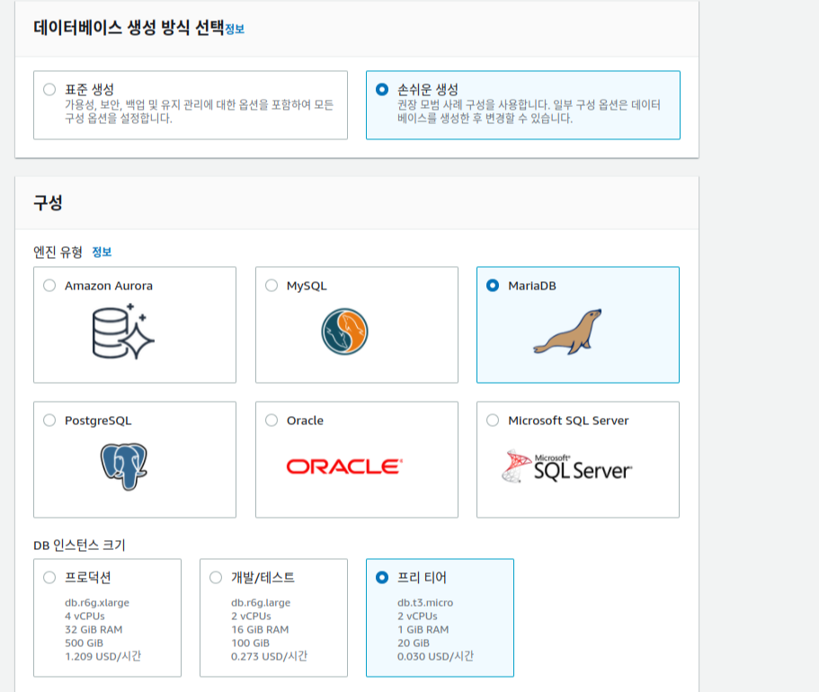
Task: Choose the Amazon Aurora engine radio button
Action: coord(49,285)
